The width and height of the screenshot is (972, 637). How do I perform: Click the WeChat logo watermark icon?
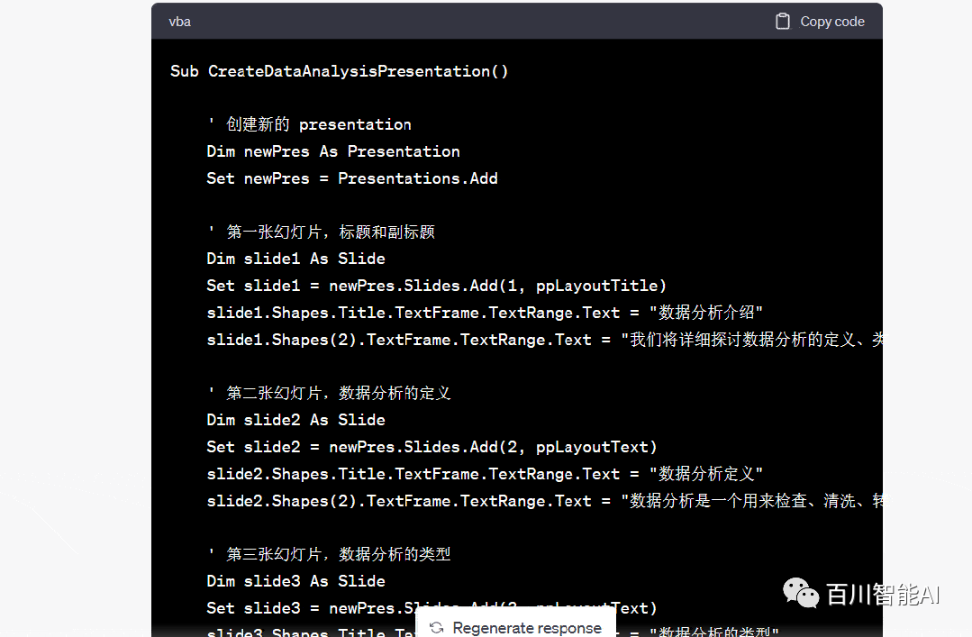click(801, 593)
